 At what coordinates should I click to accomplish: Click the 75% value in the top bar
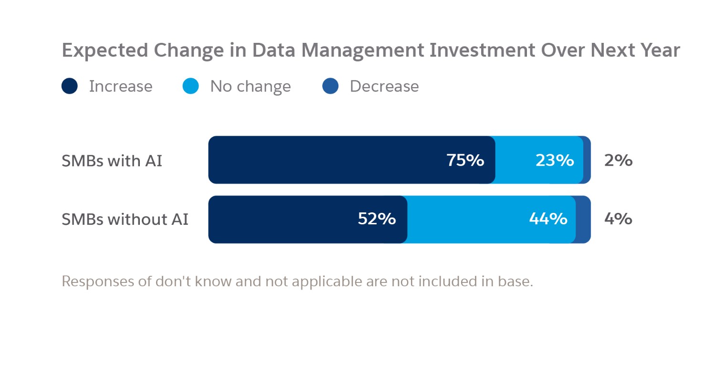click(465, 160)
